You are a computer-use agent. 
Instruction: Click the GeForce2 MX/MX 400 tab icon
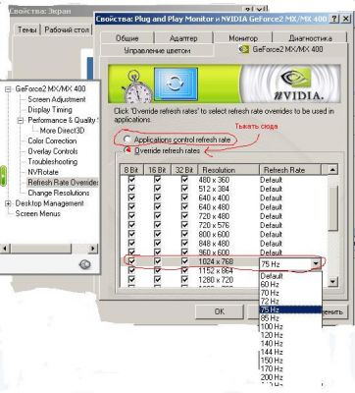point(243,49)
